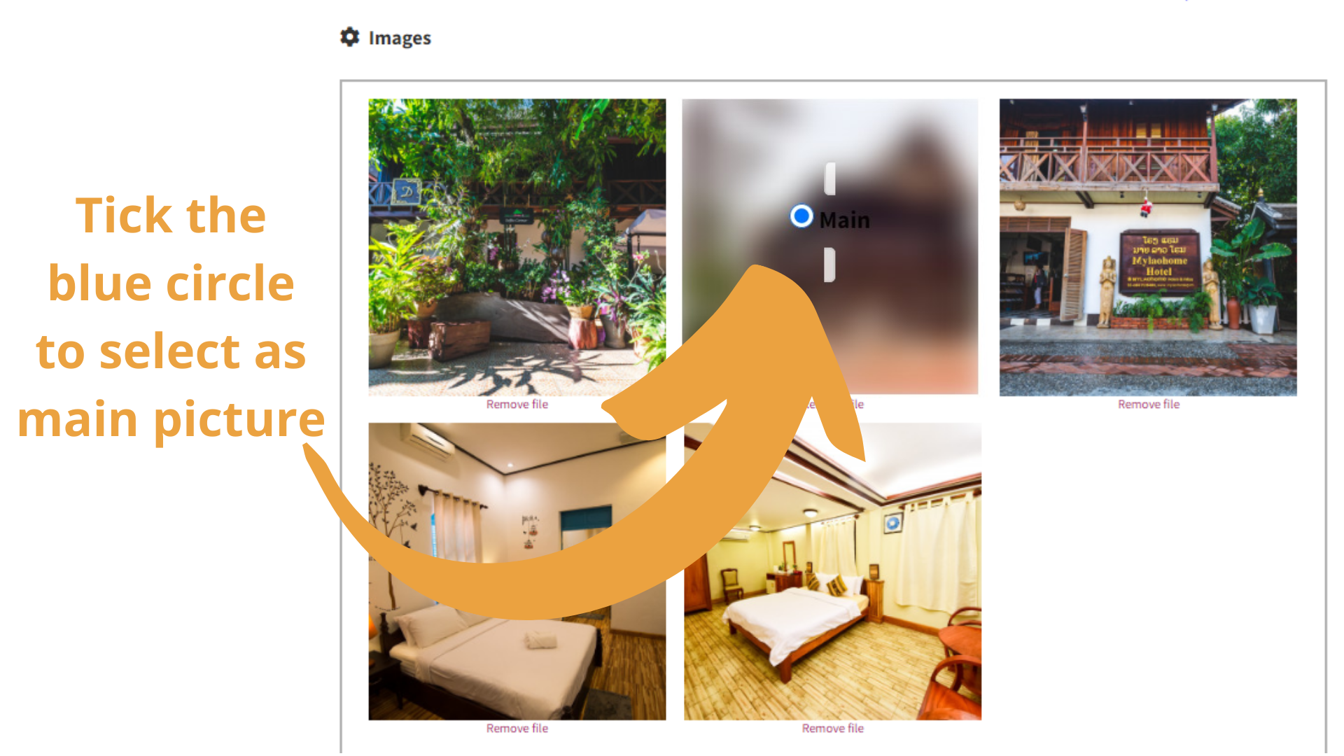This screenshot has width=1344, height=756.
Task: Select the Main radio button
Action: click(x=801, y=216)
